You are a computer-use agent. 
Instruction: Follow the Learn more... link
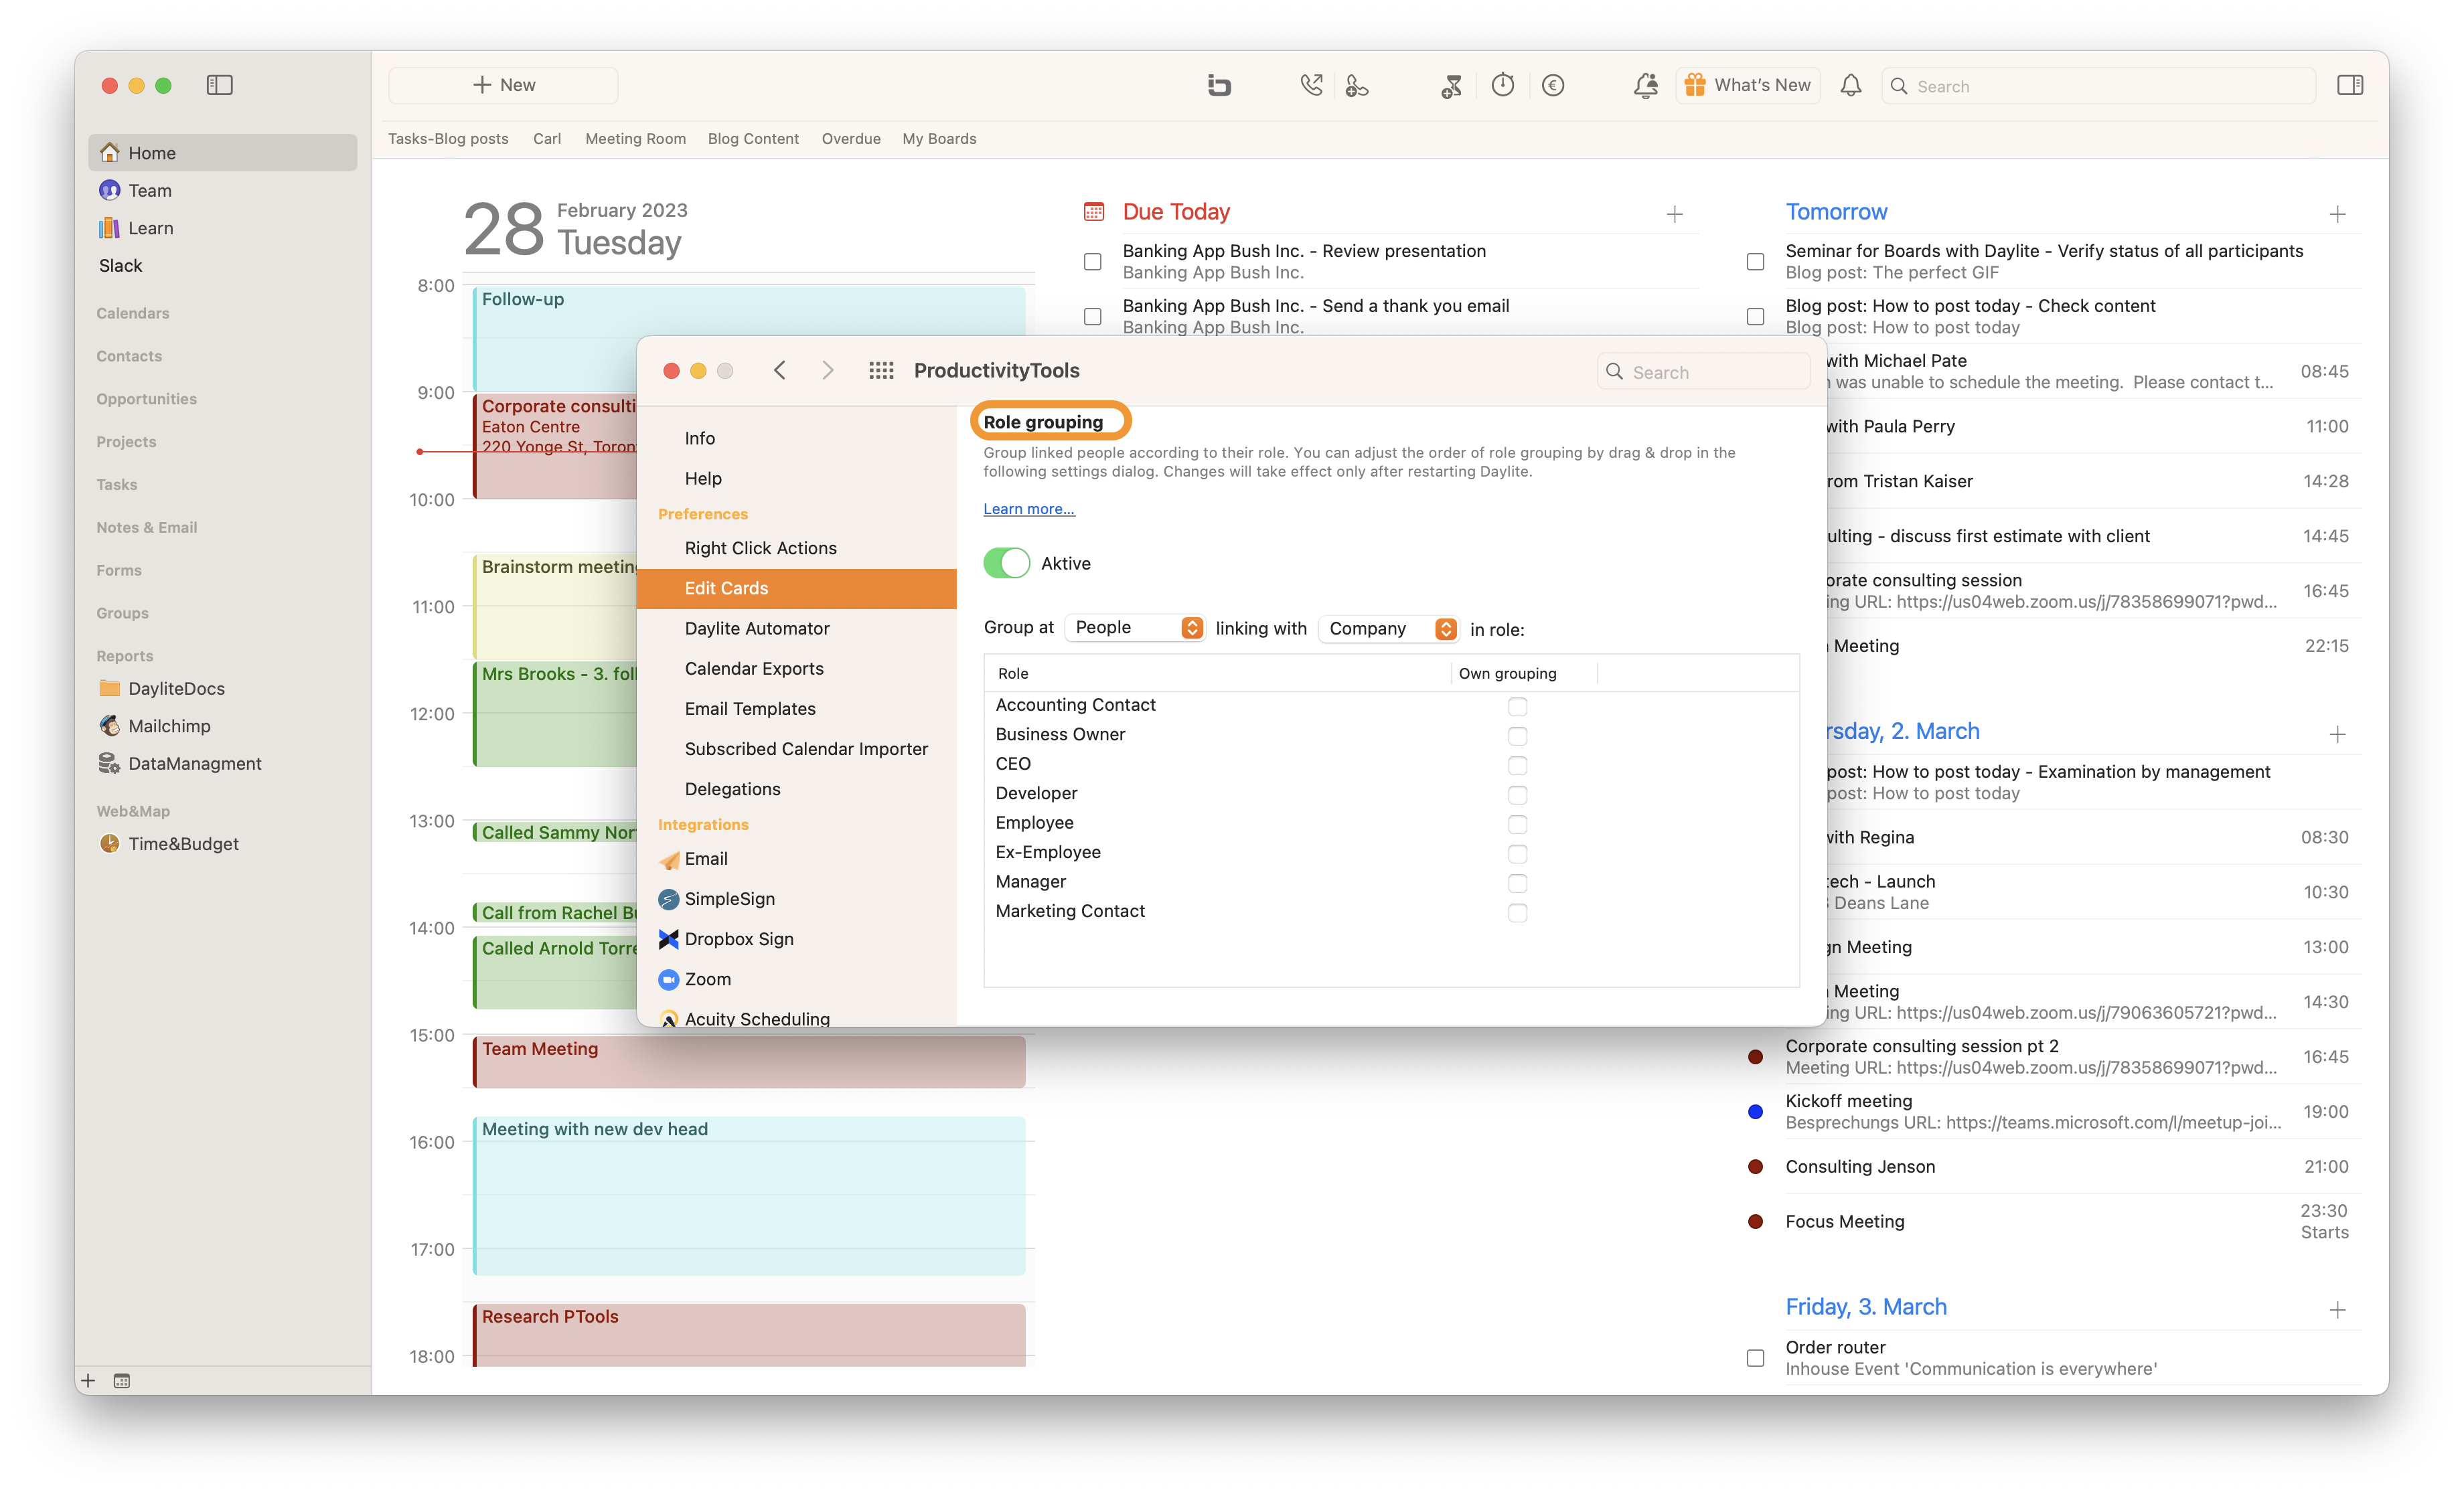coord(1029,509)
